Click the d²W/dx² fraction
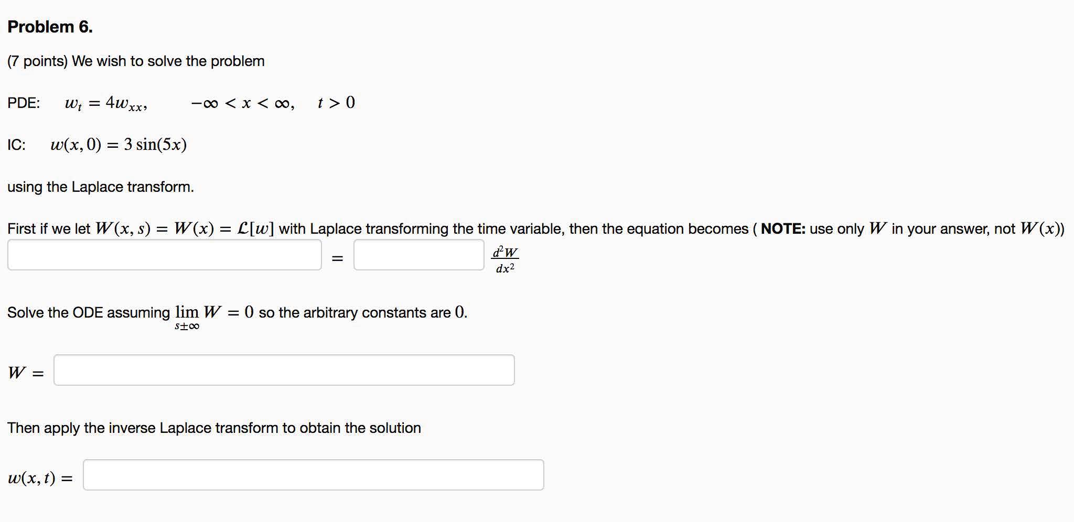This screenshot has width=1074, height=522. point(505,259)
